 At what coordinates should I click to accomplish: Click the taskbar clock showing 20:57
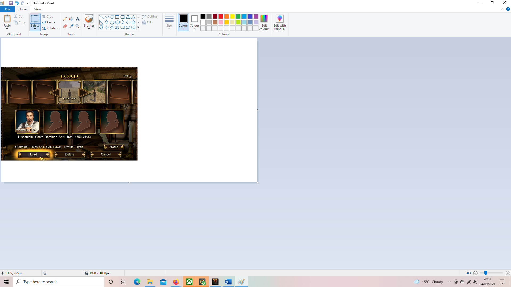[x=488, y=282]
